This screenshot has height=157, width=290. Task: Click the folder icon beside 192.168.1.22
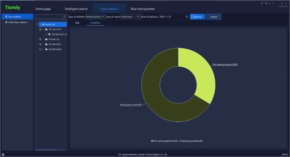46,39
